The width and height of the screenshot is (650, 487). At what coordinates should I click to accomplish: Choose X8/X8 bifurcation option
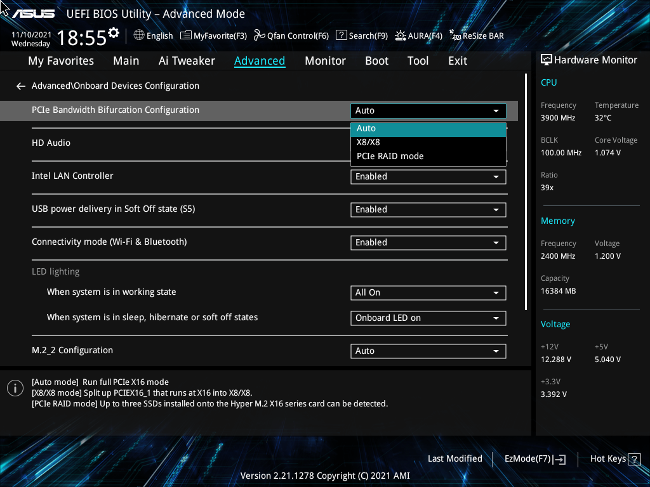tap(428, 142)
